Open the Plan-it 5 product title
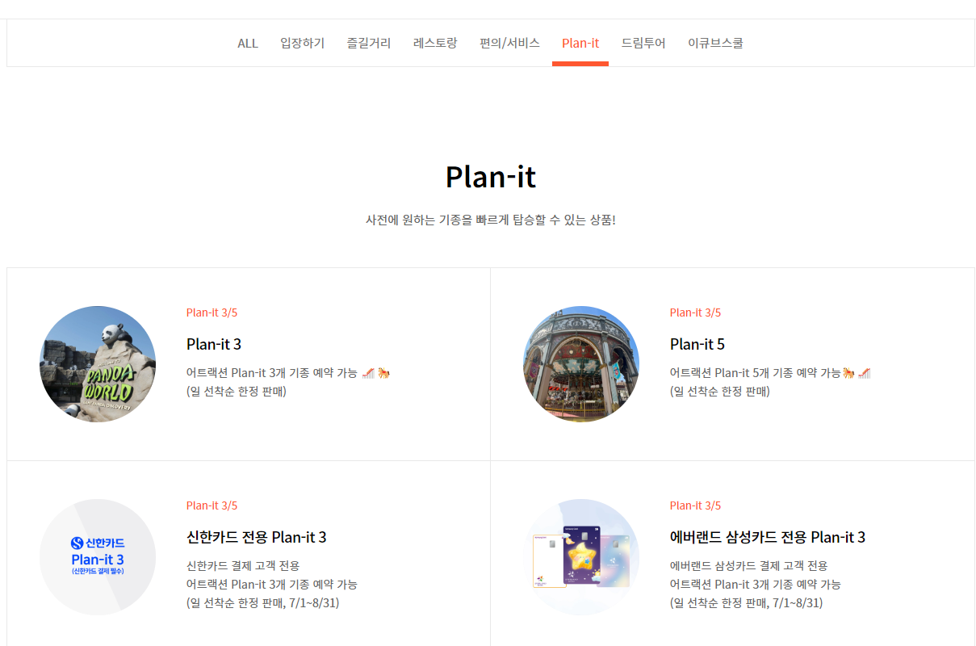 click(x=697, y=344)
